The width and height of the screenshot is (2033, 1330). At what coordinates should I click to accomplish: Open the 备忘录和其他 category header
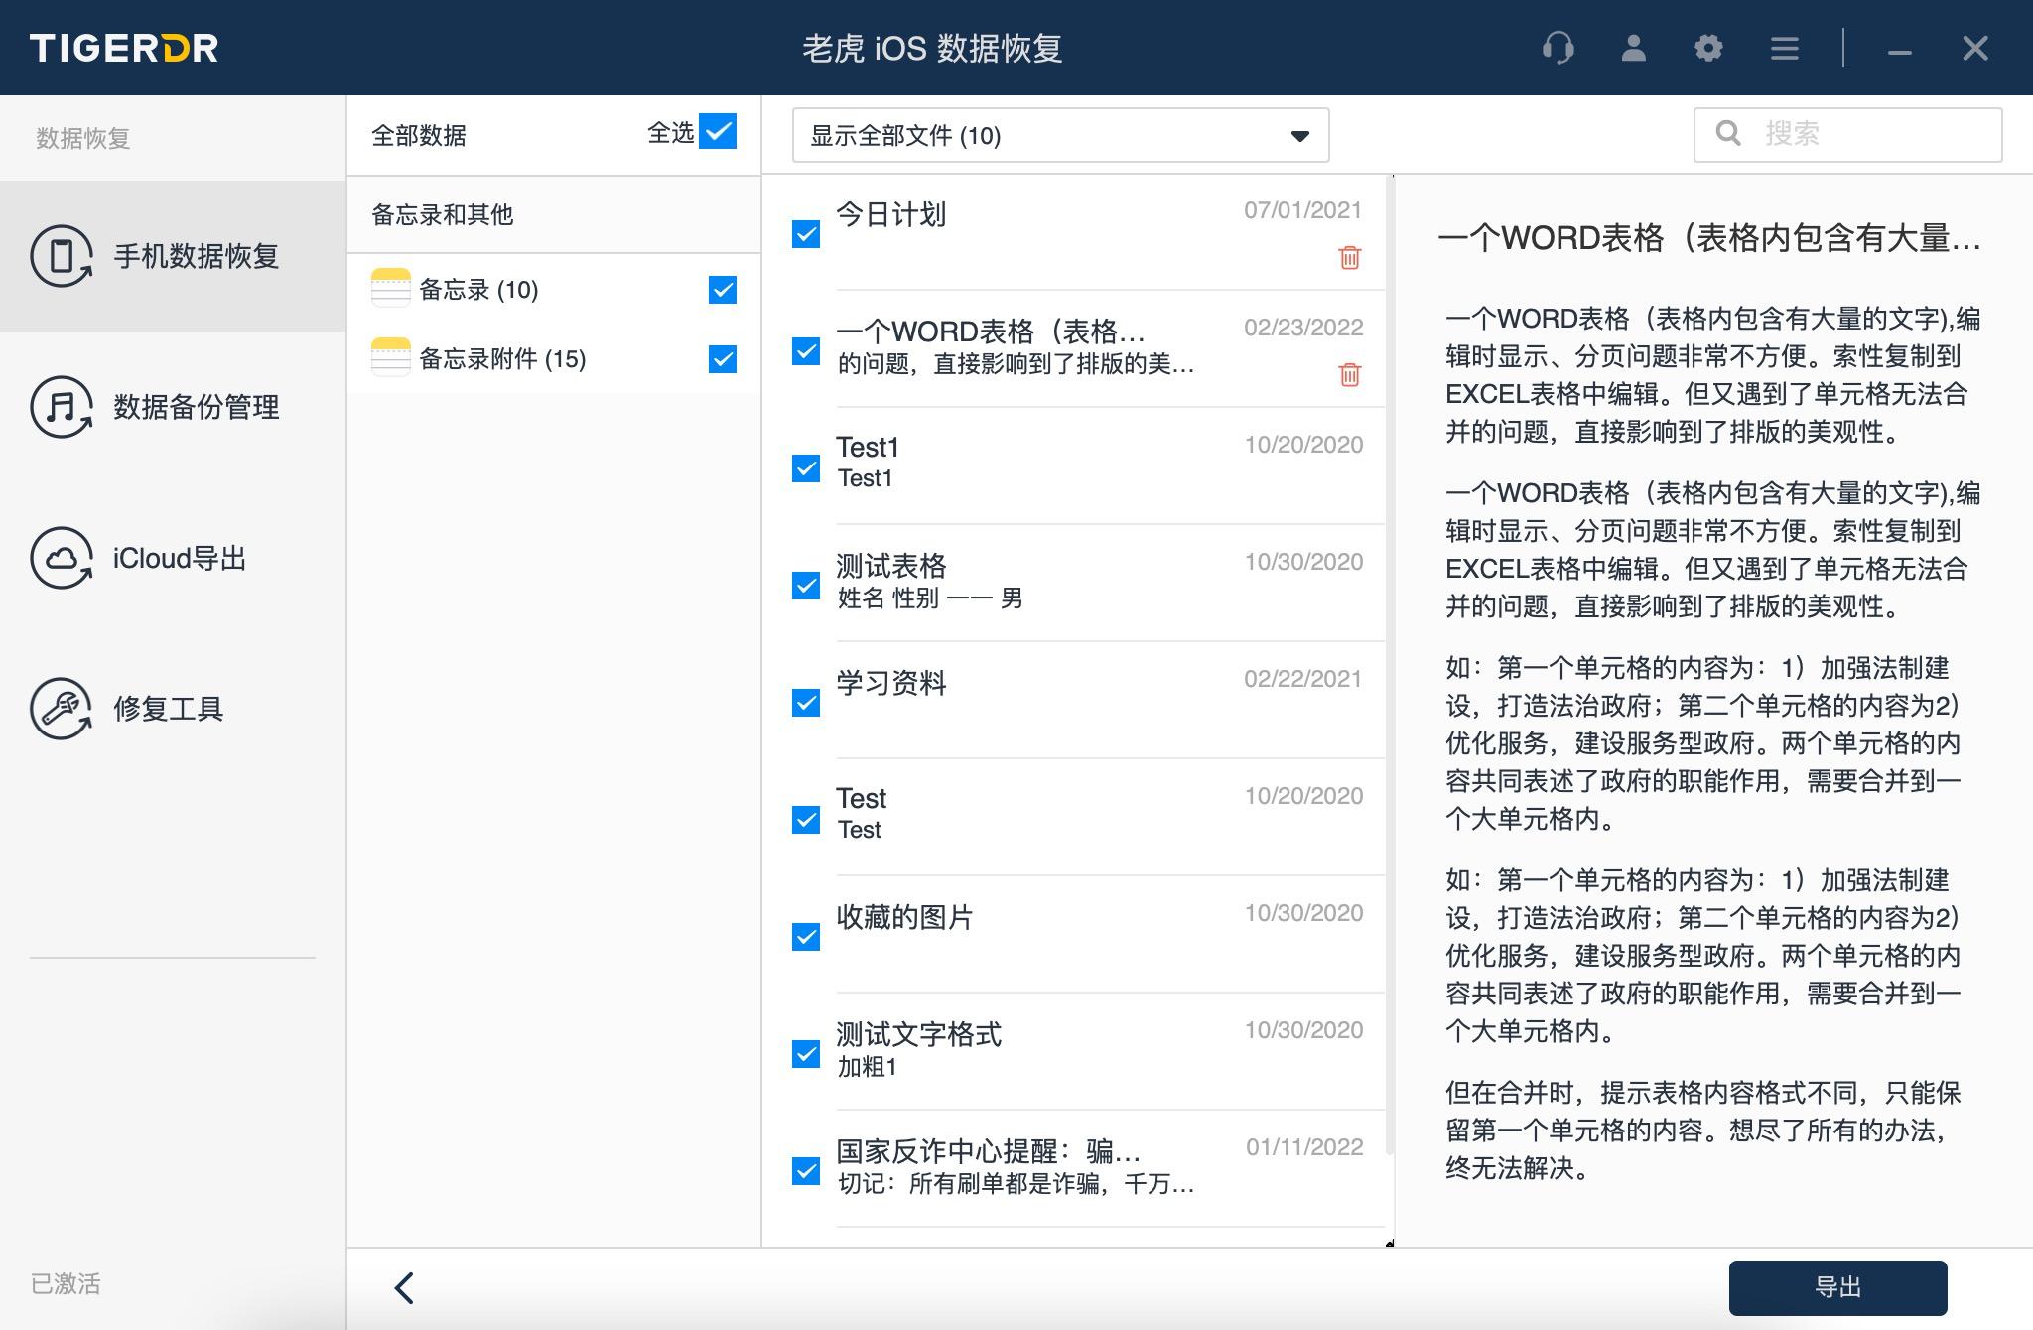(x=443, y=214)
